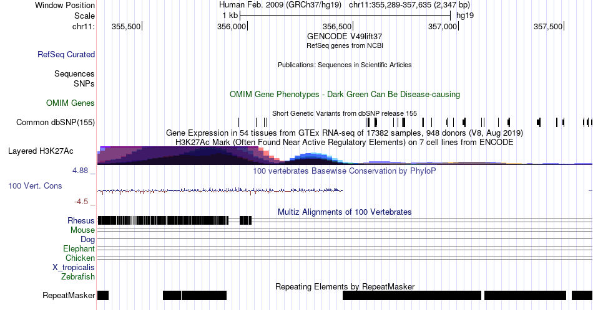The height and width of the screenshot is (310, 593).
Task: Click the 100 vertebrates PhyloP title
Action: [345, 171]
